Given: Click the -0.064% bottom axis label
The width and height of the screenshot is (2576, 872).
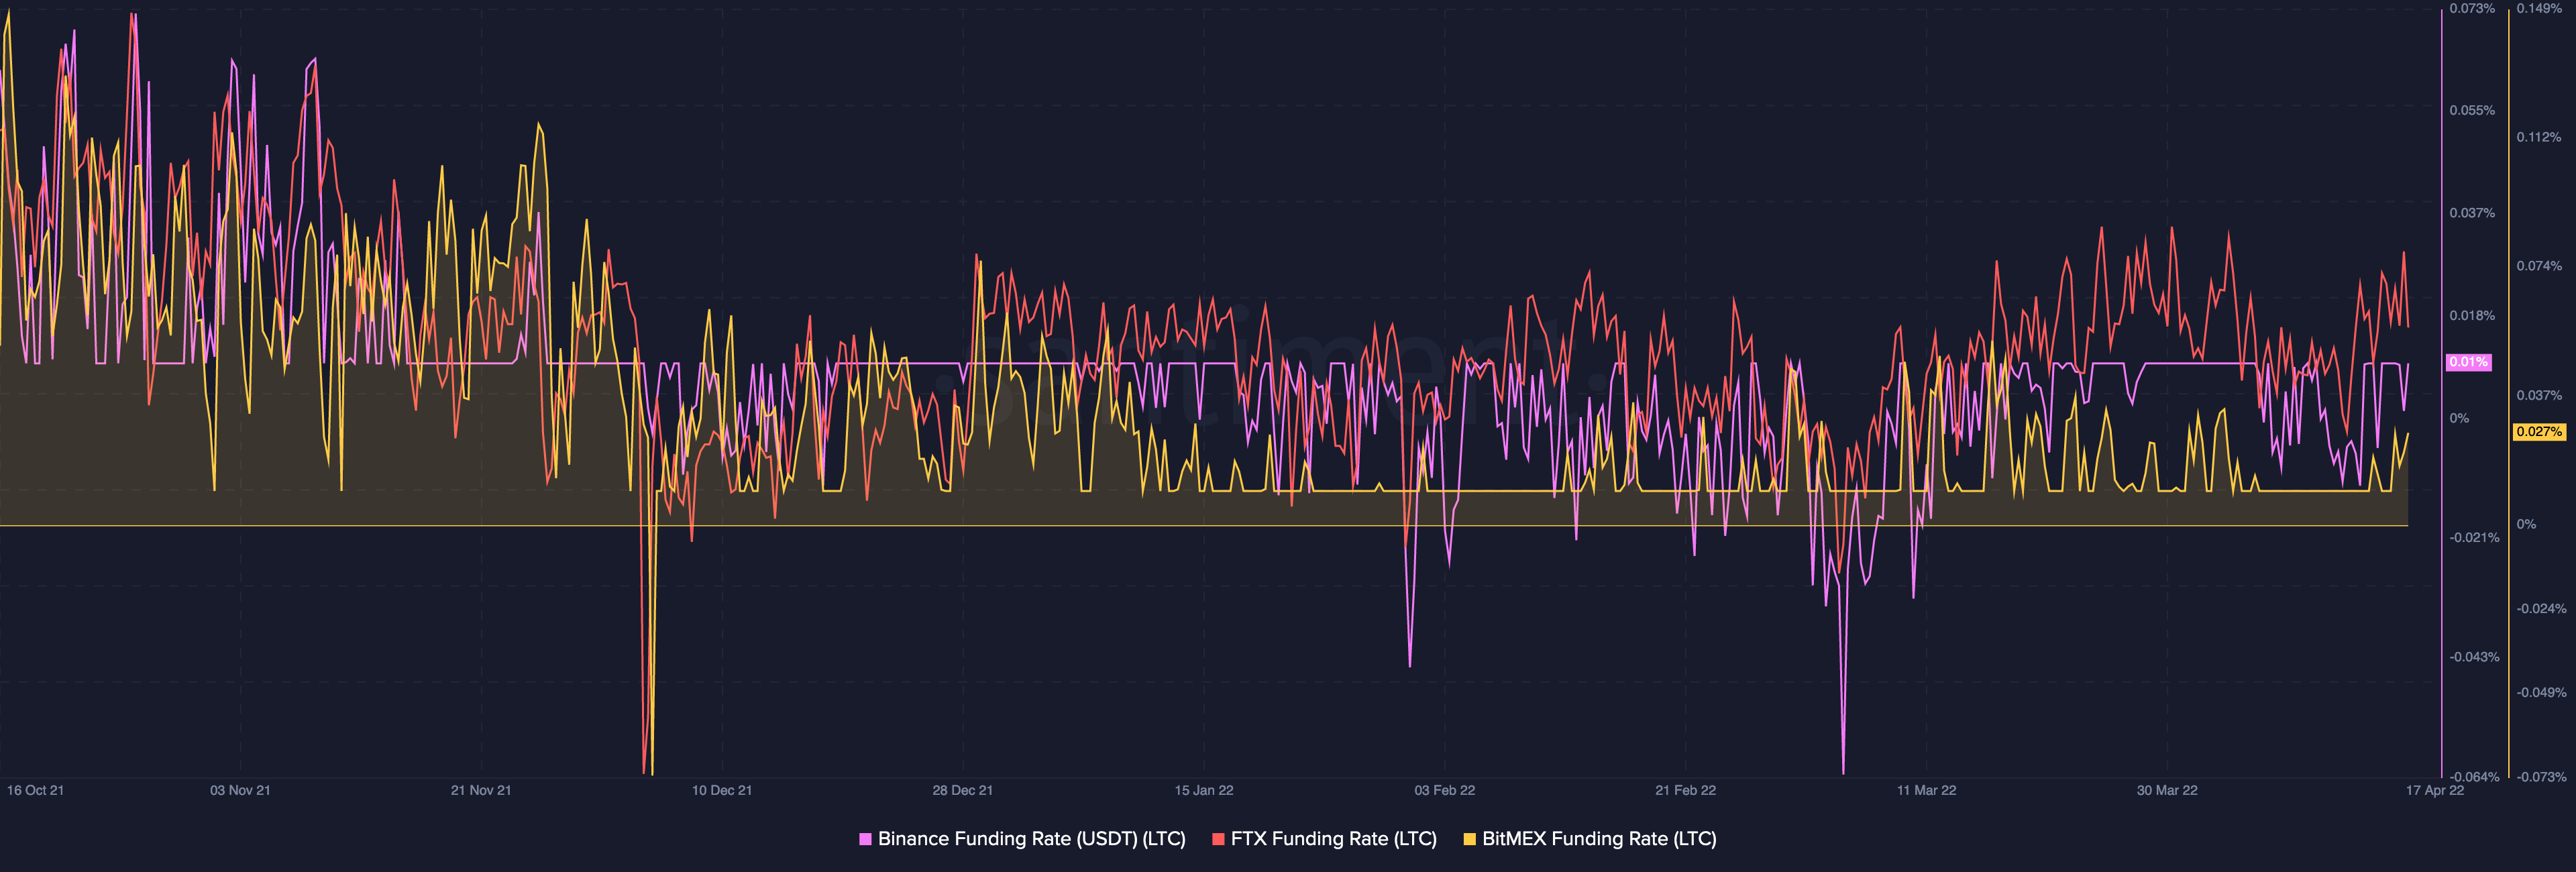Looking at the screenshot, I should coord(2474,777).
